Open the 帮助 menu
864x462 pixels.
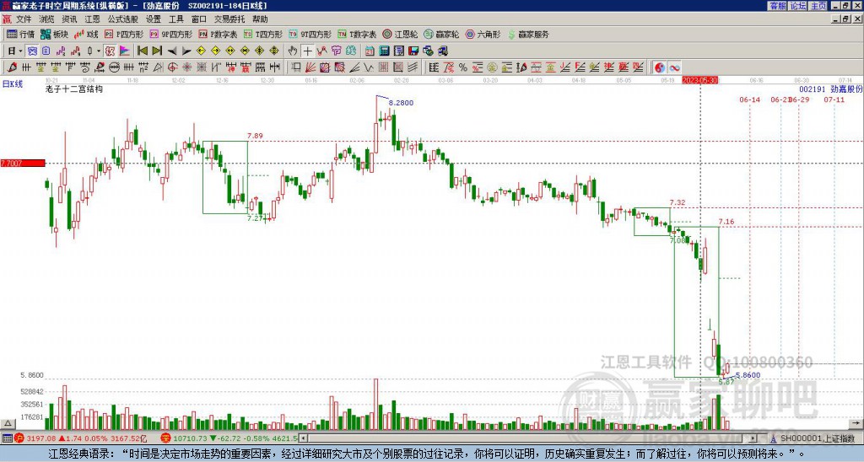[x=260, y=19]
